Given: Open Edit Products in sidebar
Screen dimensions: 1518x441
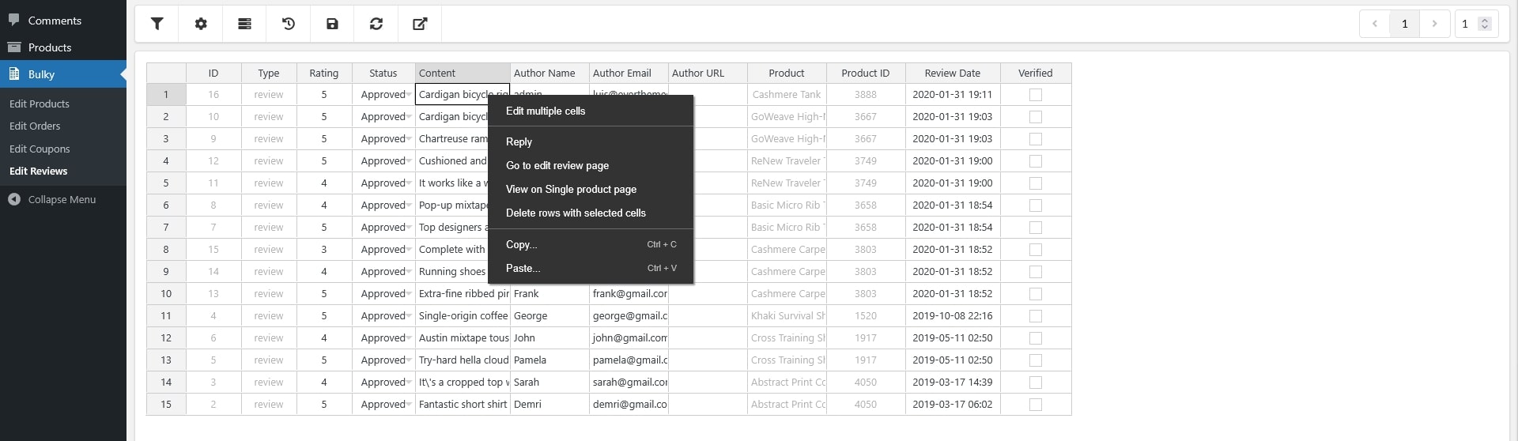Looking at the screenshot, I should tap(40, 104).
